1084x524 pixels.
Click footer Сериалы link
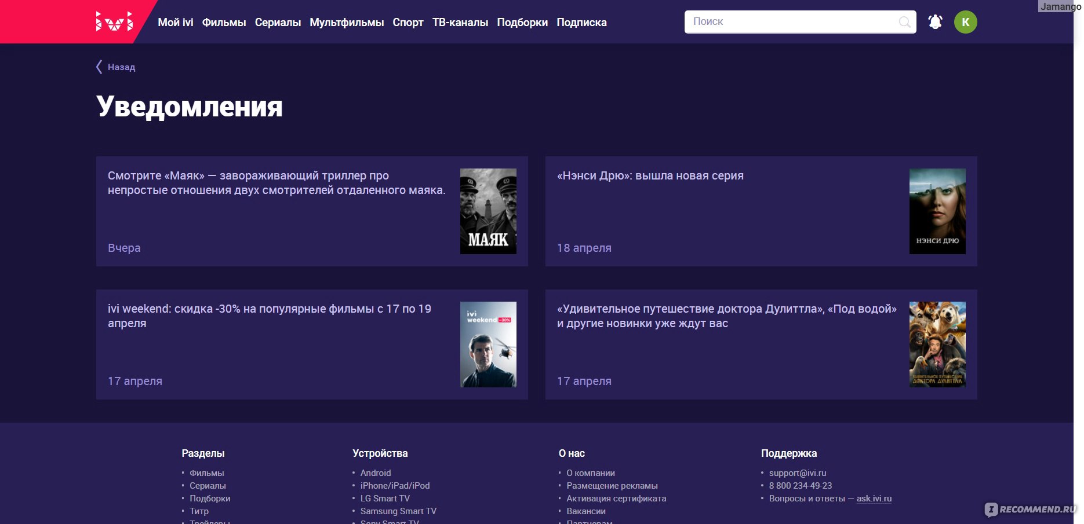pyautogui.click(x=208, y=486)
